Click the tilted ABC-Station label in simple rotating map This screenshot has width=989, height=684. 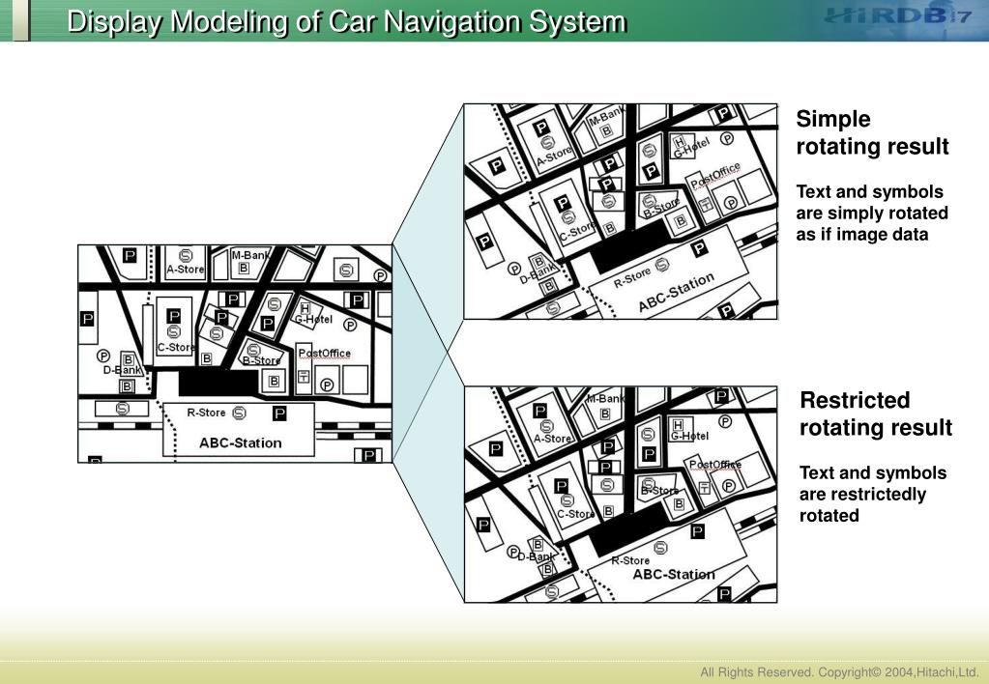(676, 292)
